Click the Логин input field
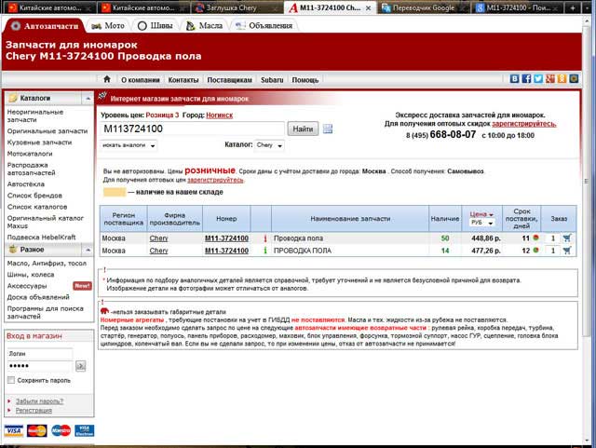 [40, 354]
